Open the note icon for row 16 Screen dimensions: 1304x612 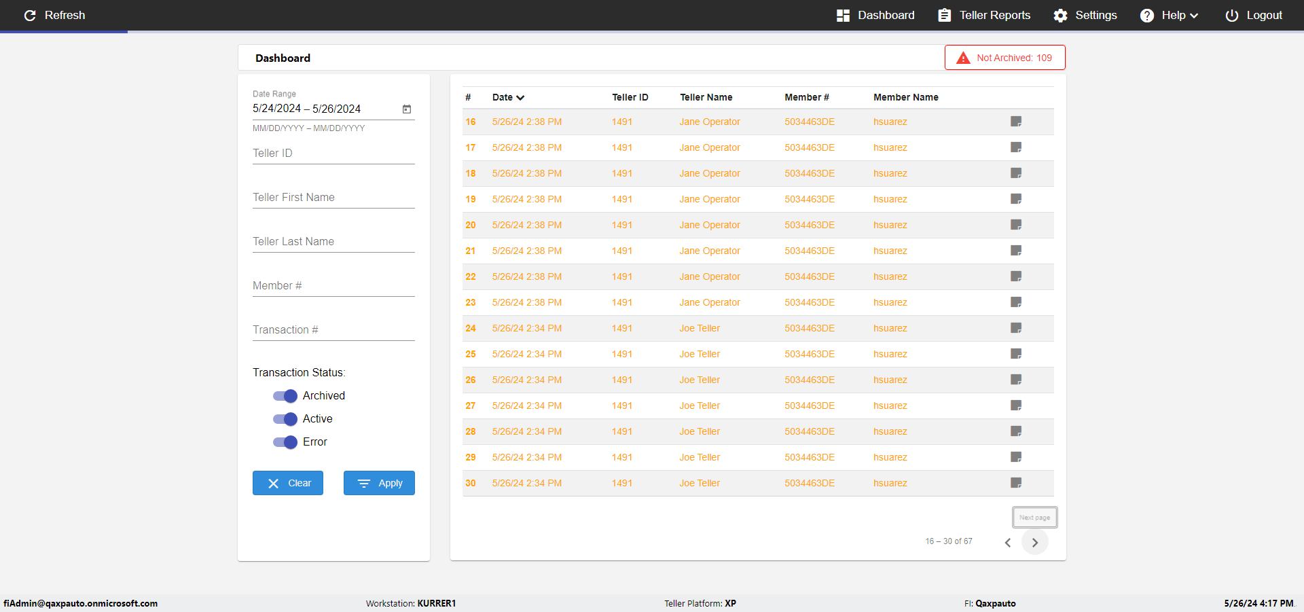[1016, 122]
